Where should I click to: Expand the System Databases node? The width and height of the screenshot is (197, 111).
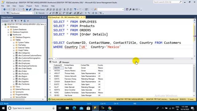coord(8,30)
